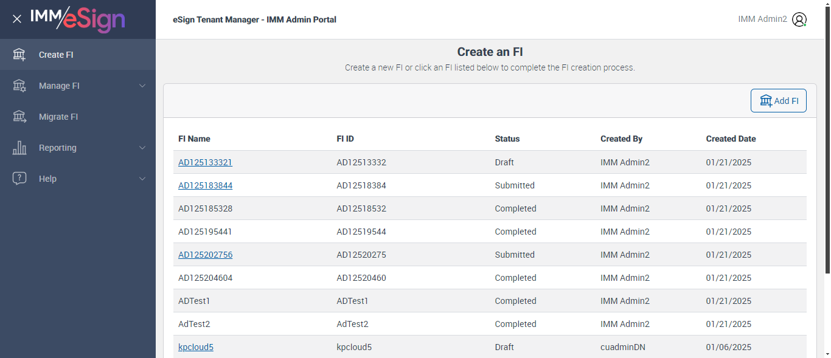Open the AD125183844 FI link

click(x=205, y=185)
